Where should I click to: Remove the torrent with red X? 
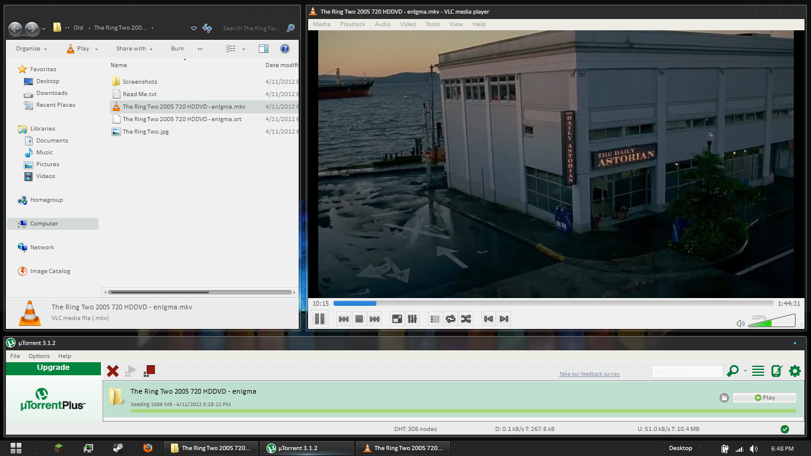pos(112,371)
